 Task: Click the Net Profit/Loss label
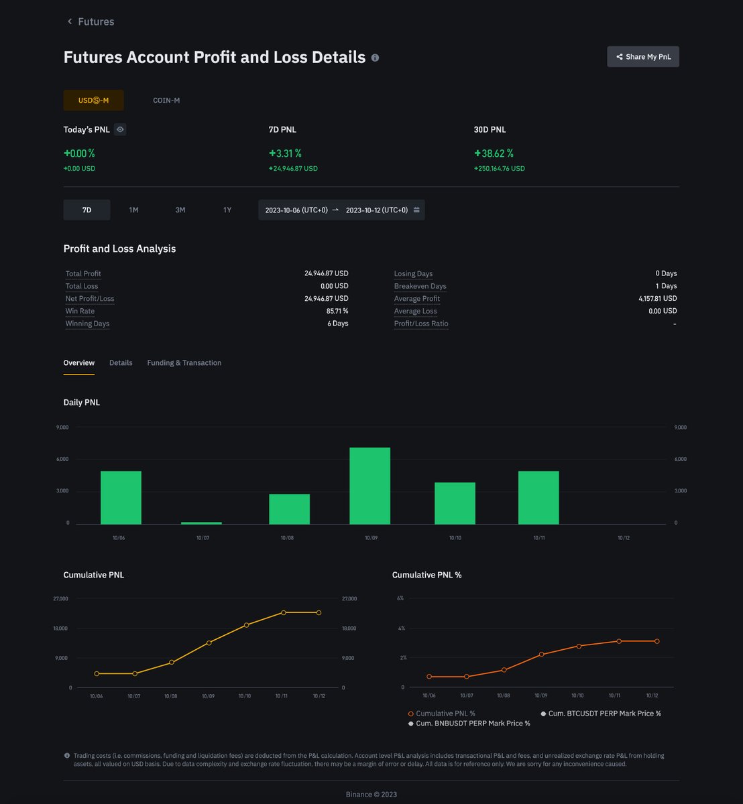90,299
